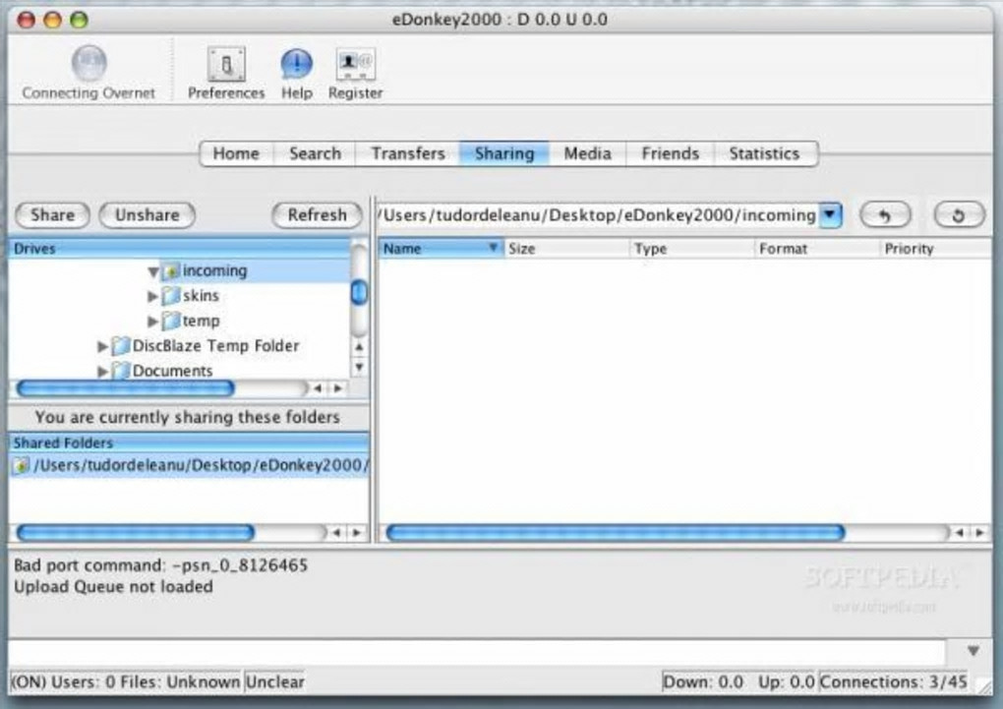Select the DiscBlaze Temp Folder row

coord(180,346)
